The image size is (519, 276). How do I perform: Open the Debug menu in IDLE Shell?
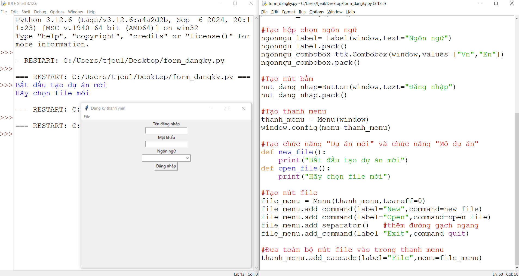click(x=40, y=12)
